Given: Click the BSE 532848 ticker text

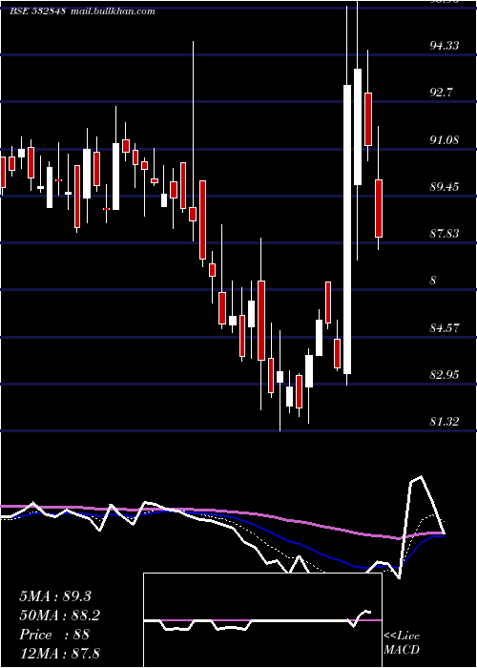Looking at the screenshot, I should click(37, 11).
